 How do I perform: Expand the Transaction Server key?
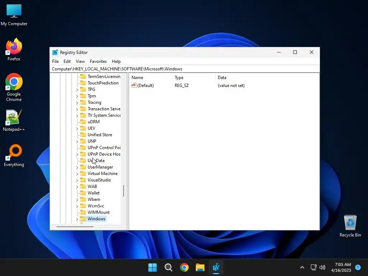(77, 109)
